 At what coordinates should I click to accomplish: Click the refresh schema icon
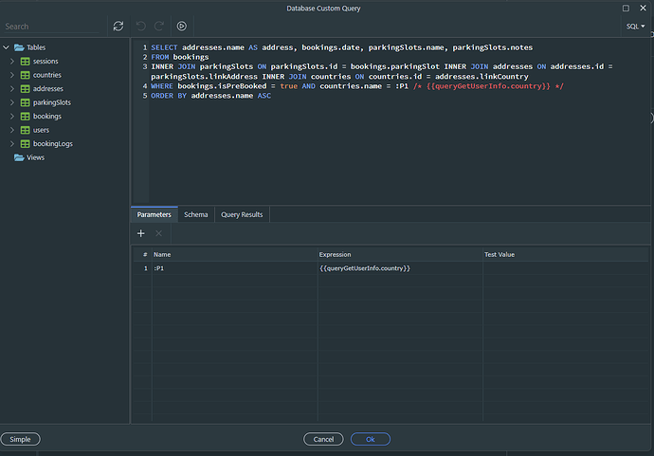118,27
